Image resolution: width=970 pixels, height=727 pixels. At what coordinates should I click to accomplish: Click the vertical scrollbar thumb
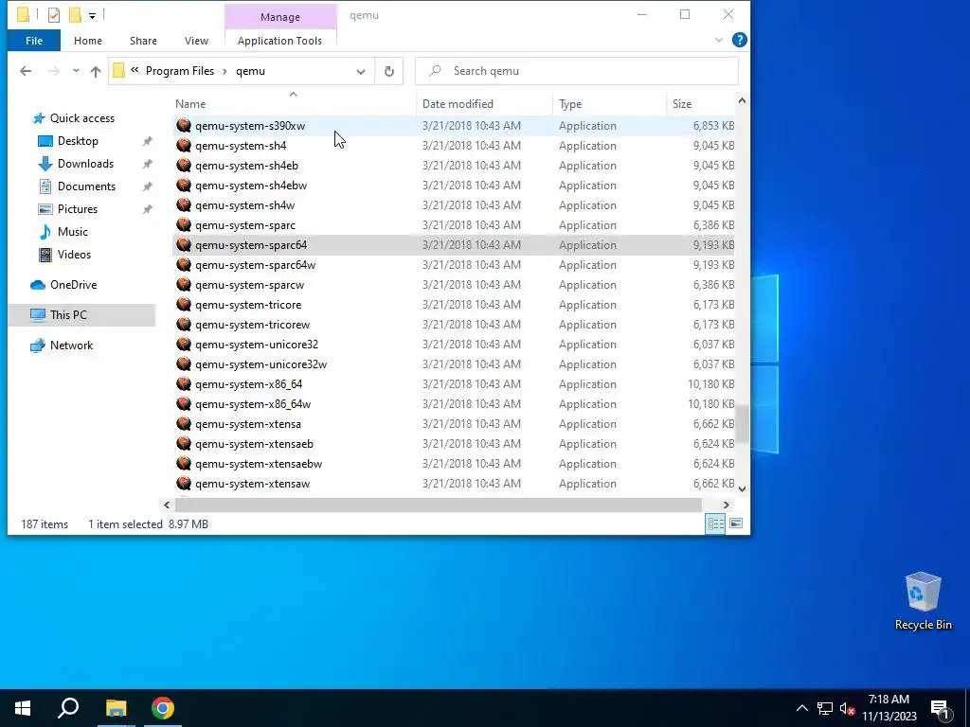tap(743, 423)
